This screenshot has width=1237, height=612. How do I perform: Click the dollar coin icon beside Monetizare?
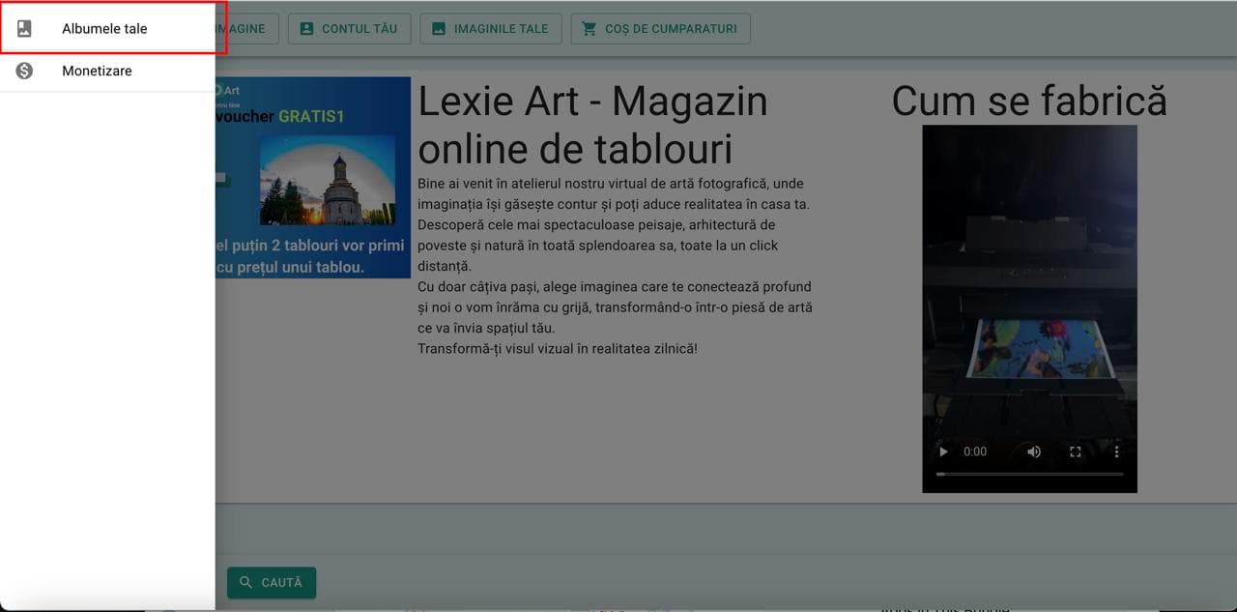(24, 71)
